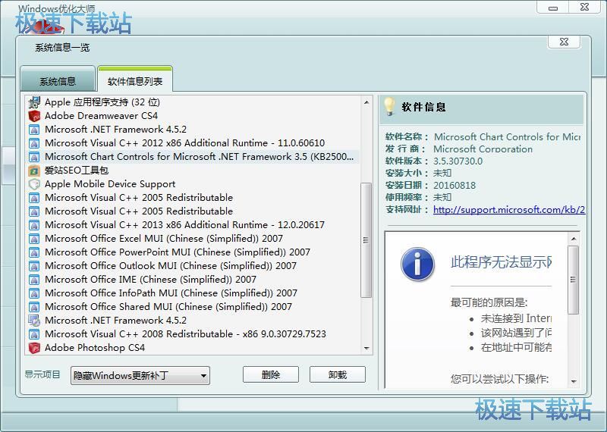This screenshot has width=607, height=432.
Task: Select Microsoft Visual C++ 2013 x86 Additional Runtime
Action: click(184, 224)
